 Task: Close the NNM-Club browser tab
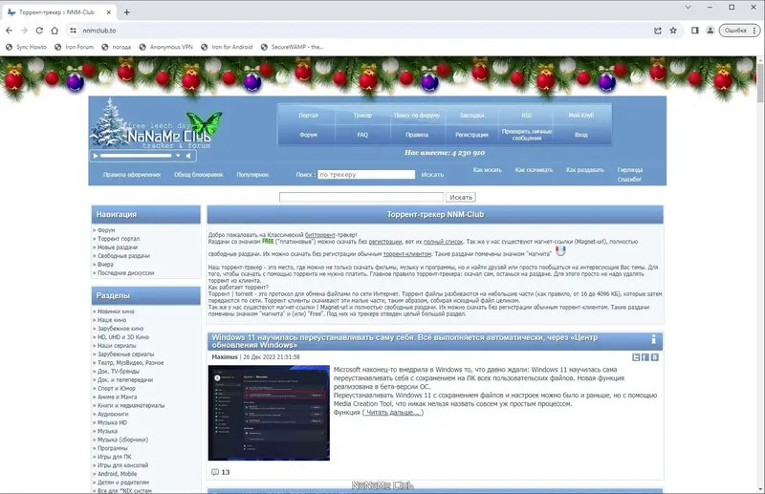(x=109, y=12)
